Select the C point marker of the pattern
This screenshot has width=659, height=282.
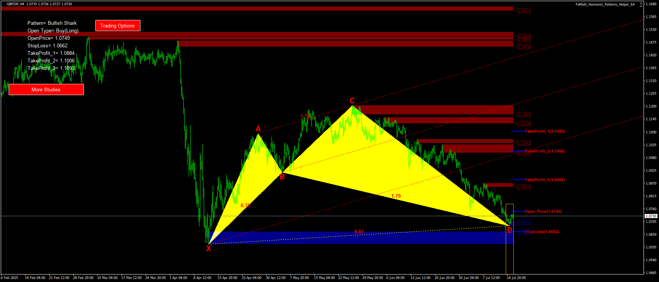click(x=352, y=101)
